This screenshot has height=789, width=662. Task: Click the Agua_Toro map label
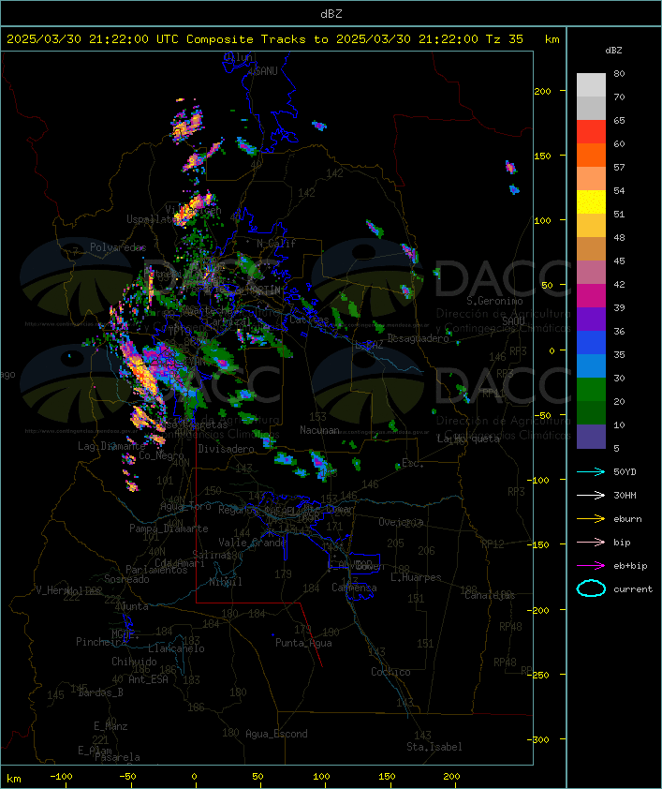click(x=185, y=507)
